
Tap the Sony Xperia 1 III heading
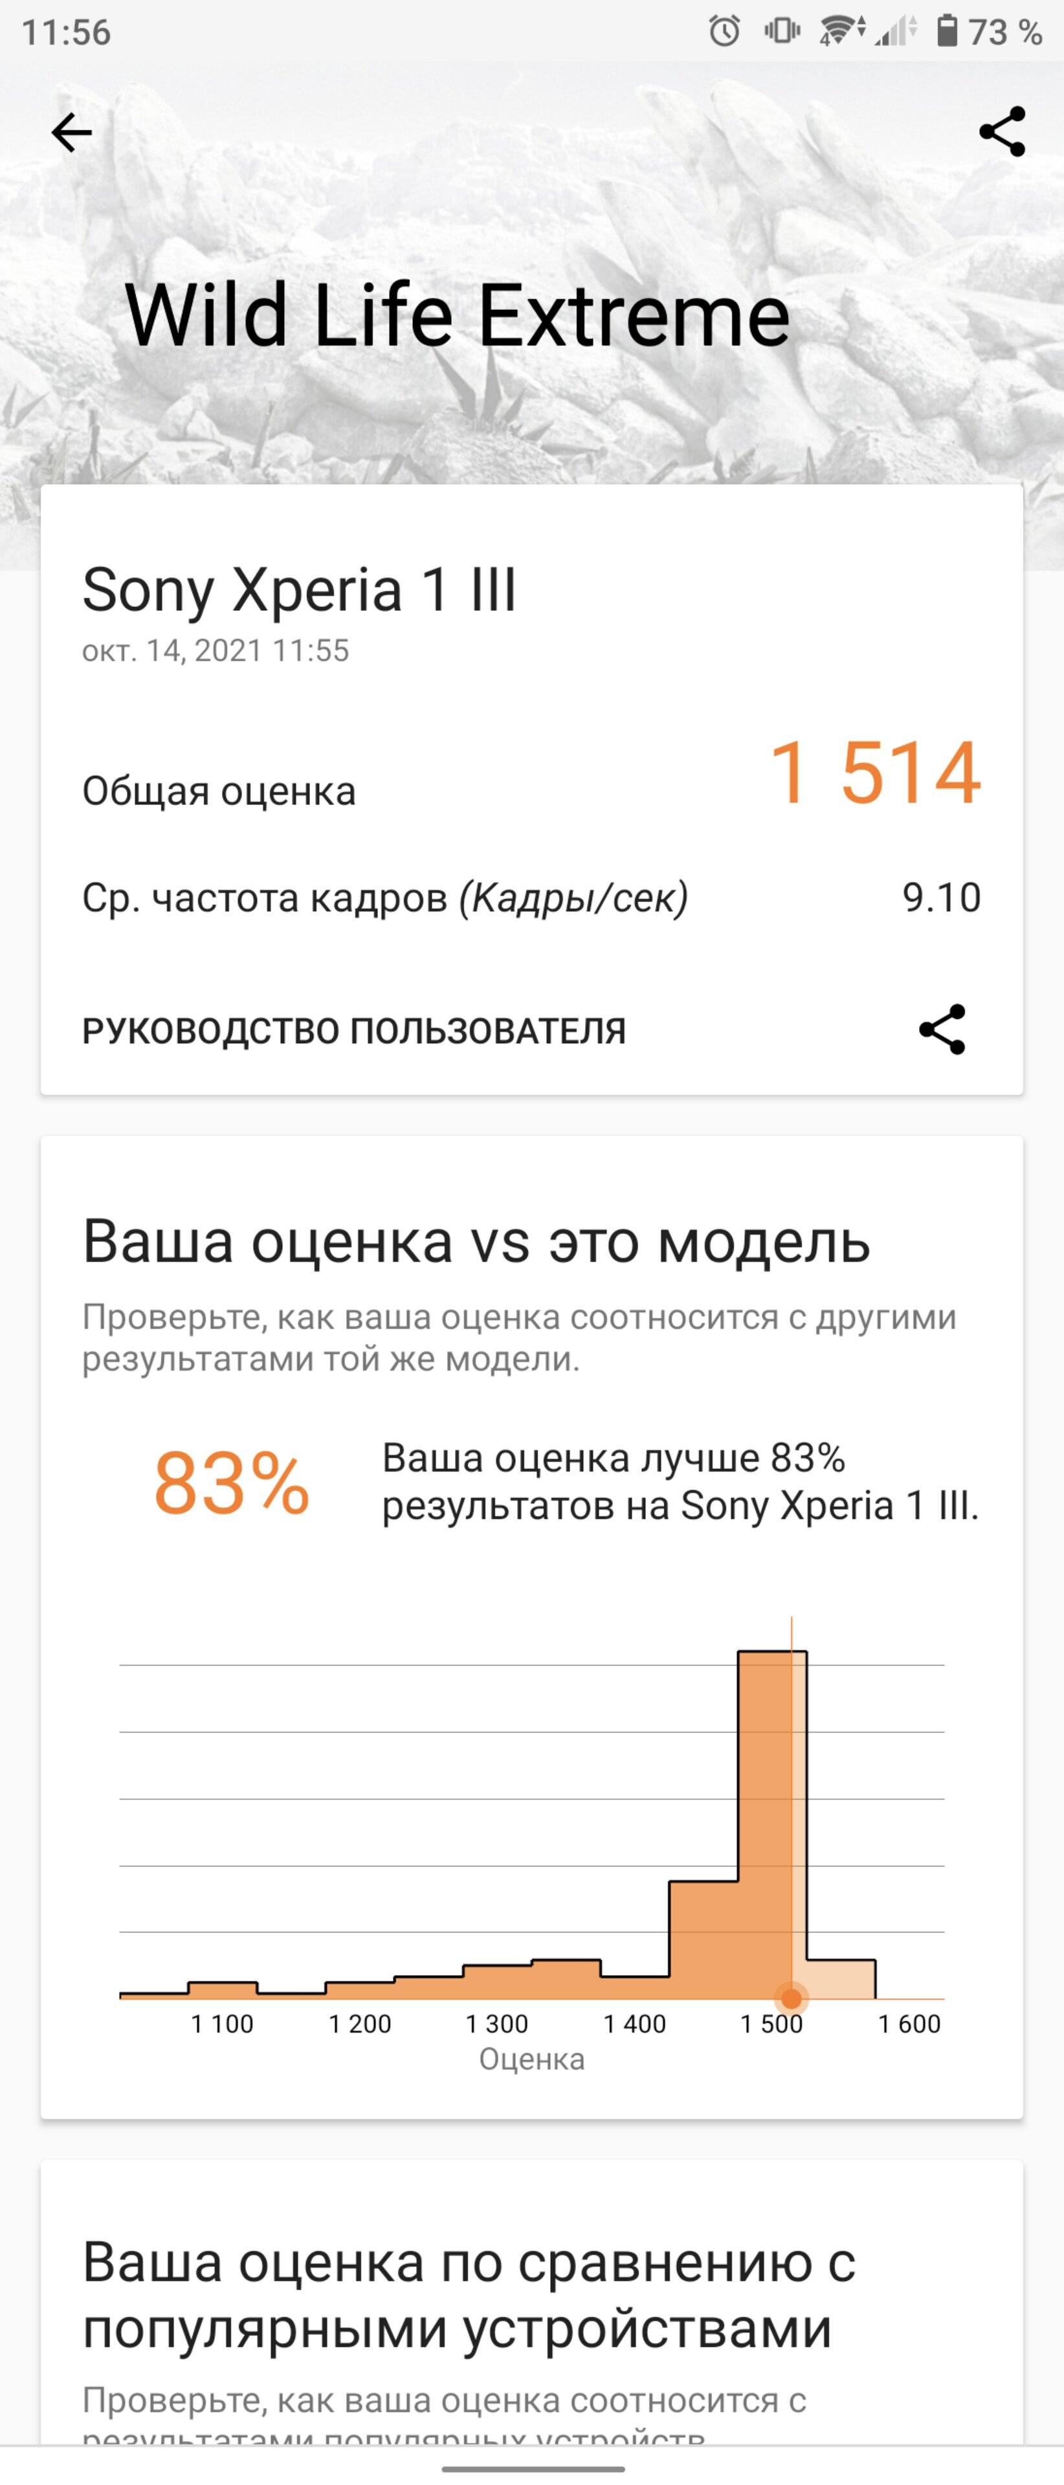(x=300, y=590)
